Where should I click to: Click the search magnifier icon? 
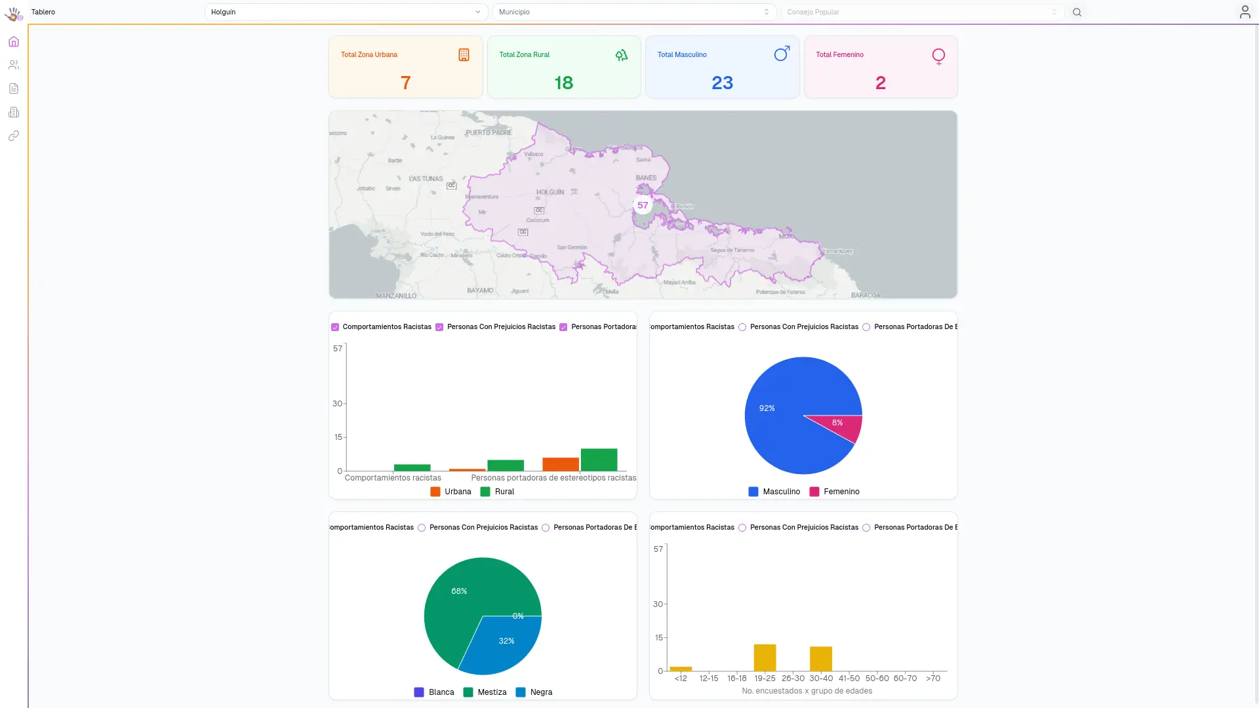pos(1077,12)
